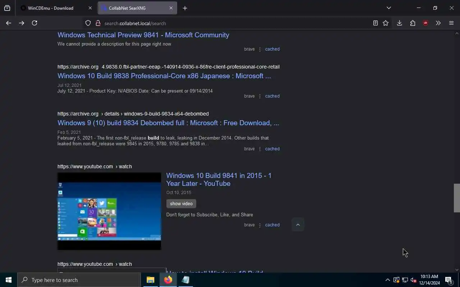Close the WinCDEmu - Download tab

click(90, 8)
